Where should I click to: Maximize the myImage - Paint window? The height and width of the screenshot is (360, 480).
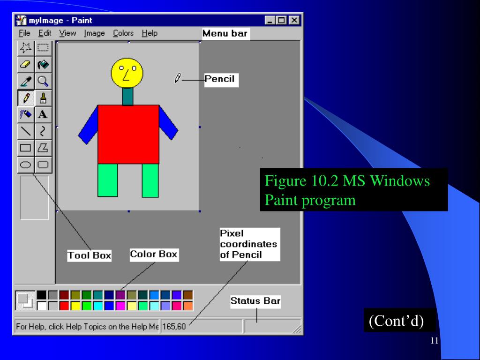point(281,20)
